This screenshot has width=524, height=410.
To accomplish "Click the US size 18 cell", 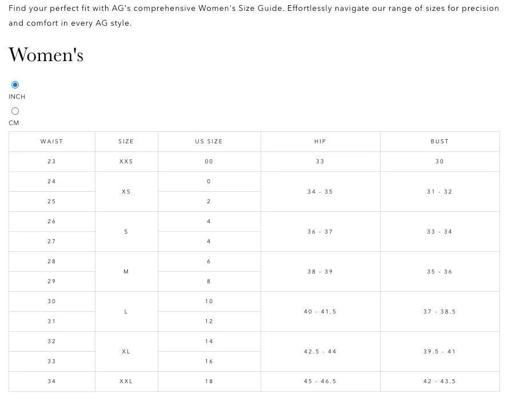I will coord(209,381).
